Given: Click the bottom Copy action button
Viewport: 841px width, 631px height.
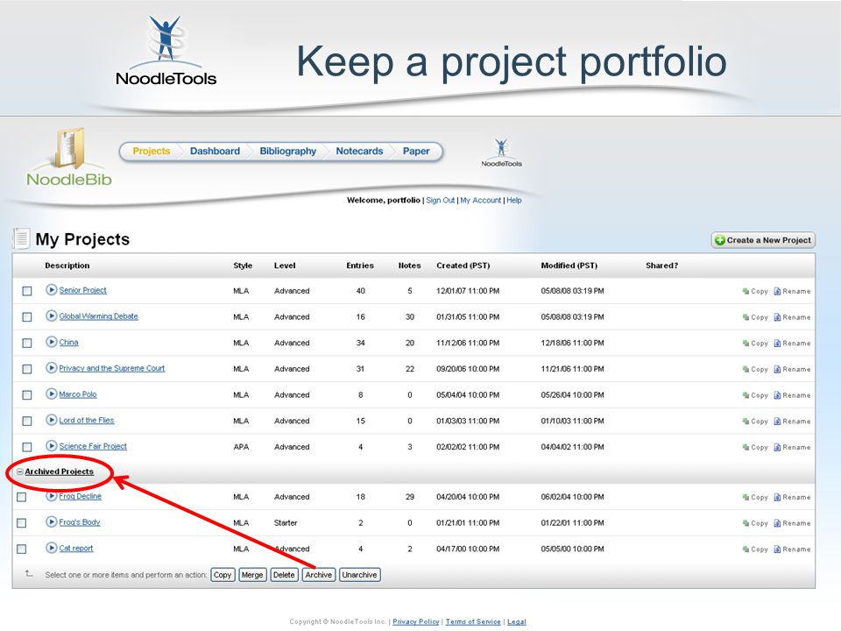Looking at the screenshot, I should 223,575.
